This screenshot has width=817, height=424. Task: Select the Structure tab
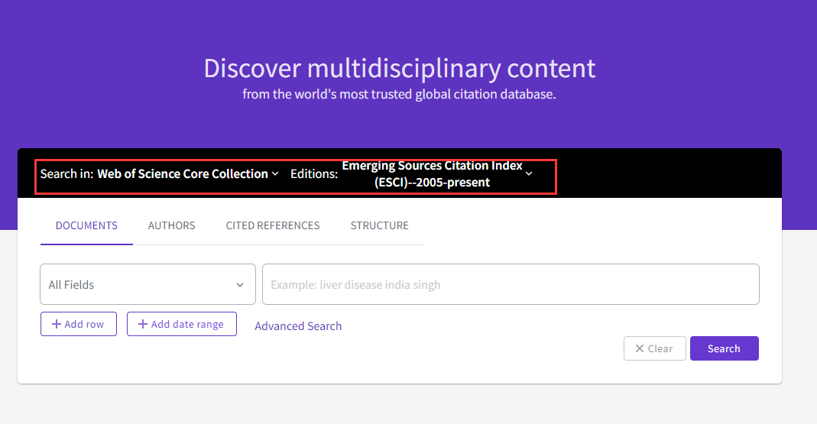click(379, 225)
